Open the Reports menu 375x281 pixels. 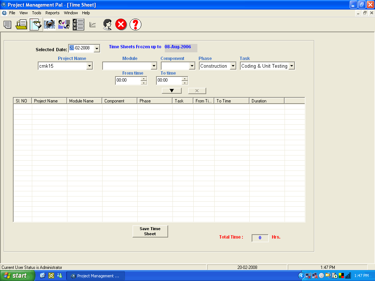tap(52, 13)
